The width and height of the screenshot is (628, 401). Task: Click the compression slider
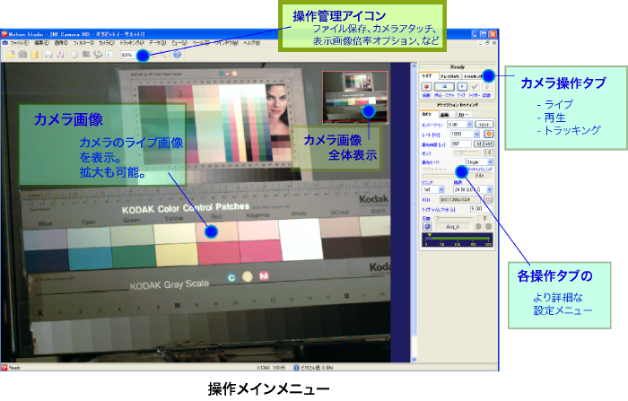[455, 218]
